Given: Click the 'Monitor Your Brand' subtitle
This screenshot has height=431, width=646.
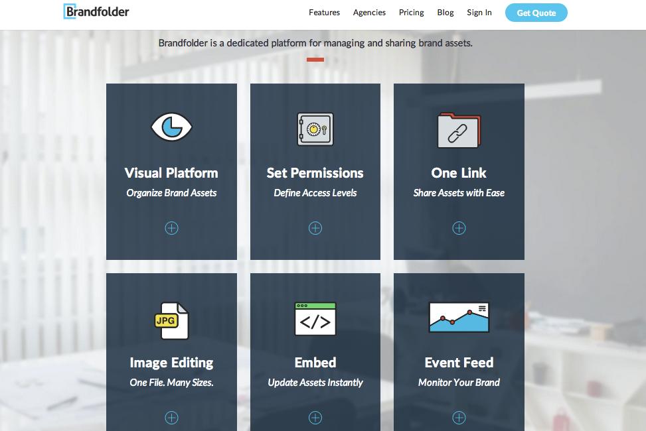Looking at the screenshot, I should 459,383.
